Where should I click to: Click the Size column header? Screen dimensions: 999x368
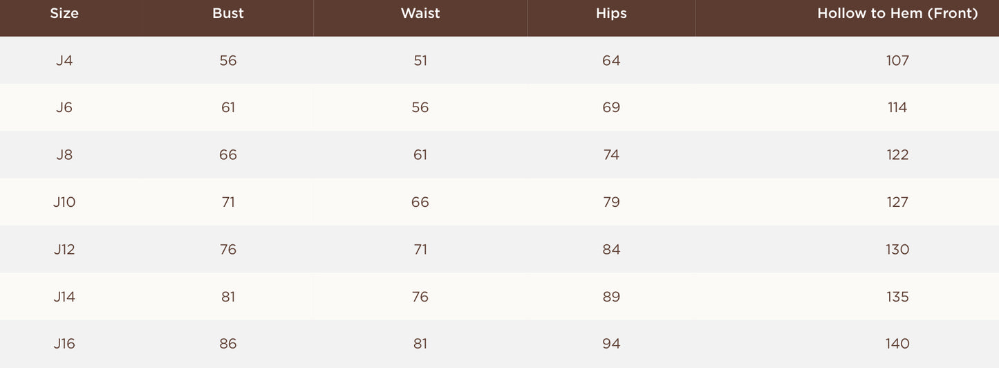tap(64, 14)
